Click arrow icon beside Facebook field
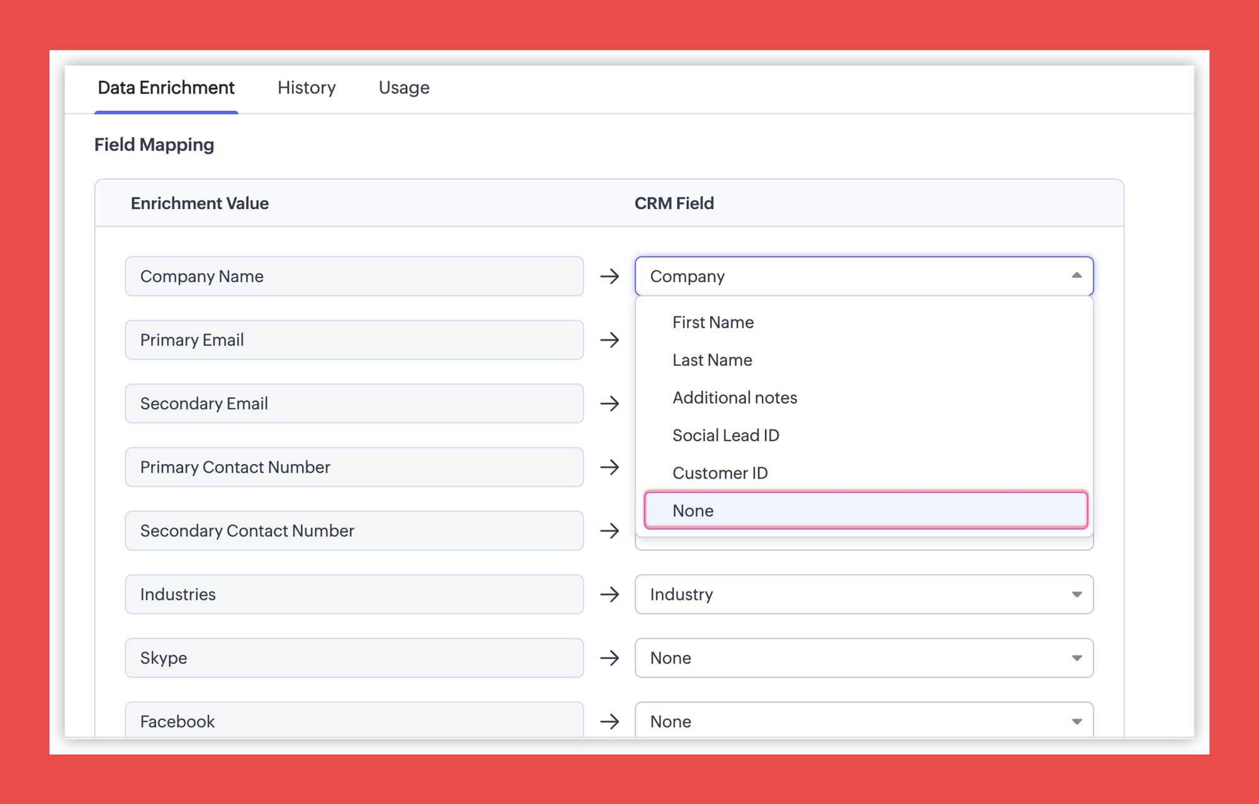Viewport: 1259px width, 804px height. [609, 722]
